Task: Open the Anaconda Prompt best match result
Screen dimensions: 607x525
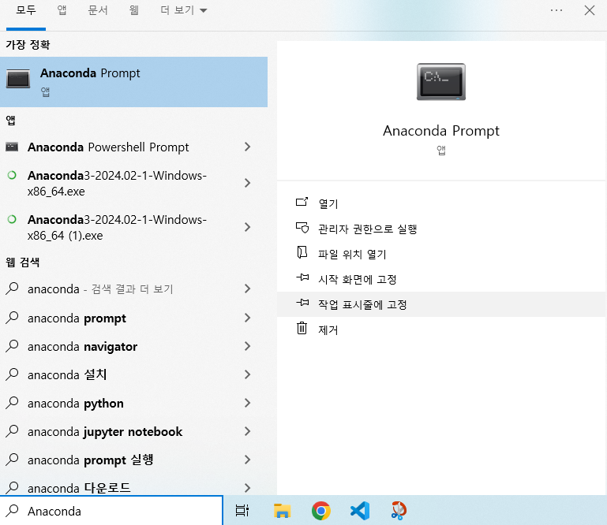Action: (x=133, y=82)
